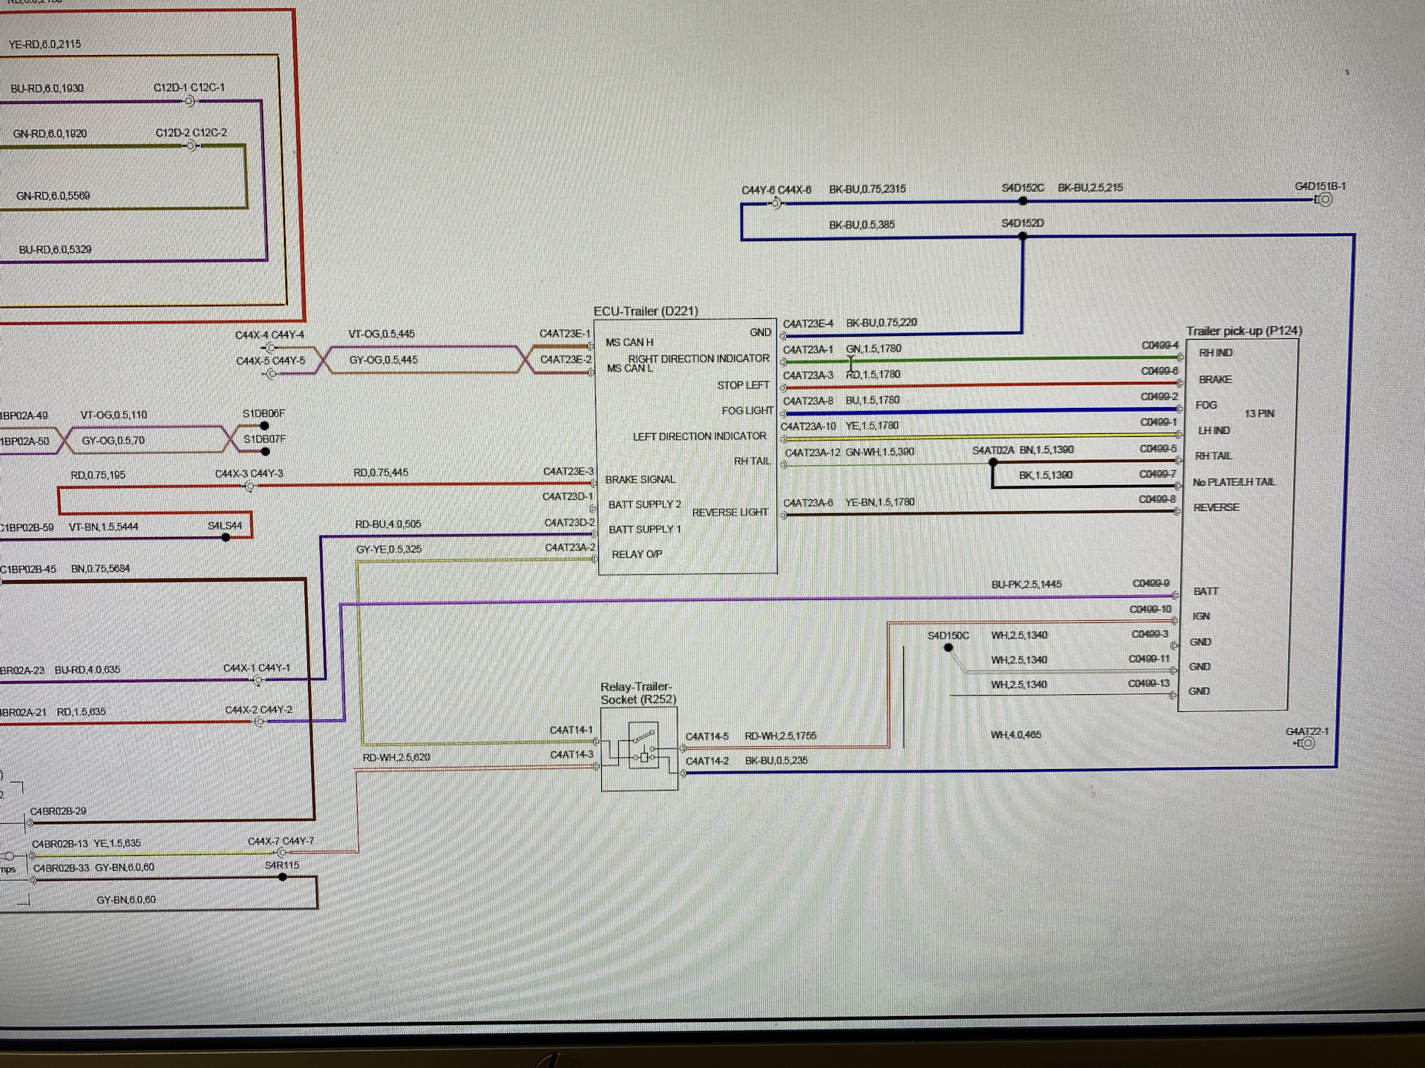
Task: Click the MS CAN H pin label
Action: pyautogui.click(x=629, y=342)
